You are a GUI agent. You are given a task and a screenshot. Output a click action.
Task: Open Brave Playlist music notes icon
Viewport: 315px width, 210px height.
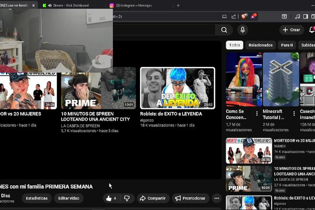click(297, 16)
